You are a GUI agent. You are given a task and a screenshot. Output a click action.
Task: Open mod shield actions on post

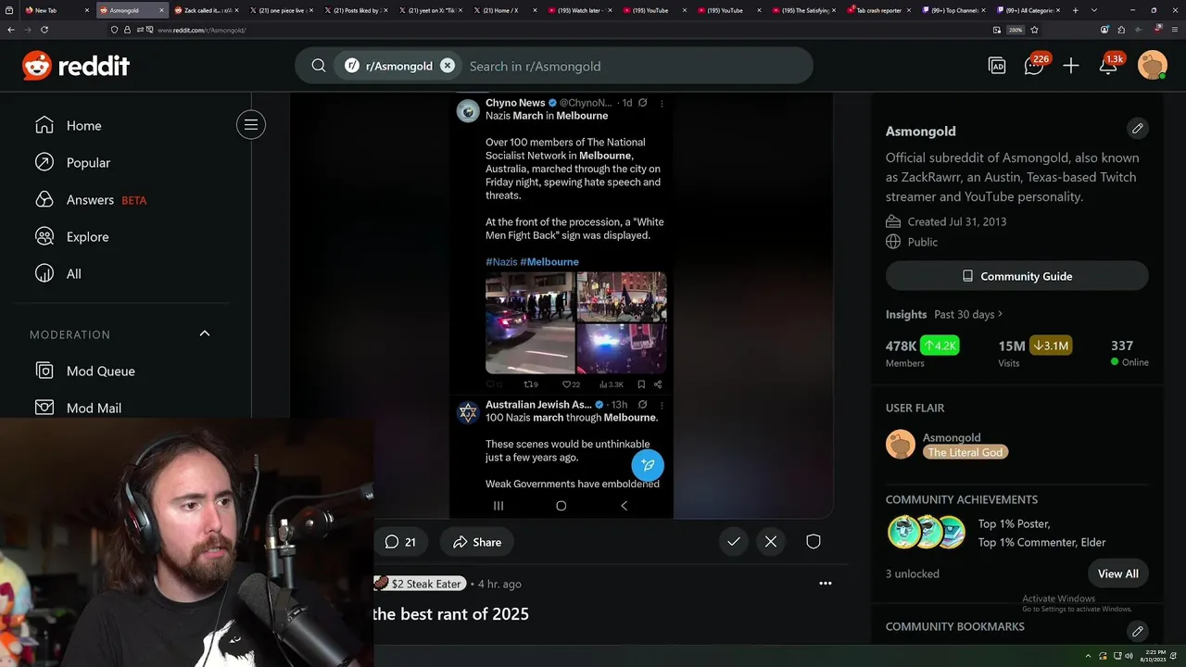point(814,542)
